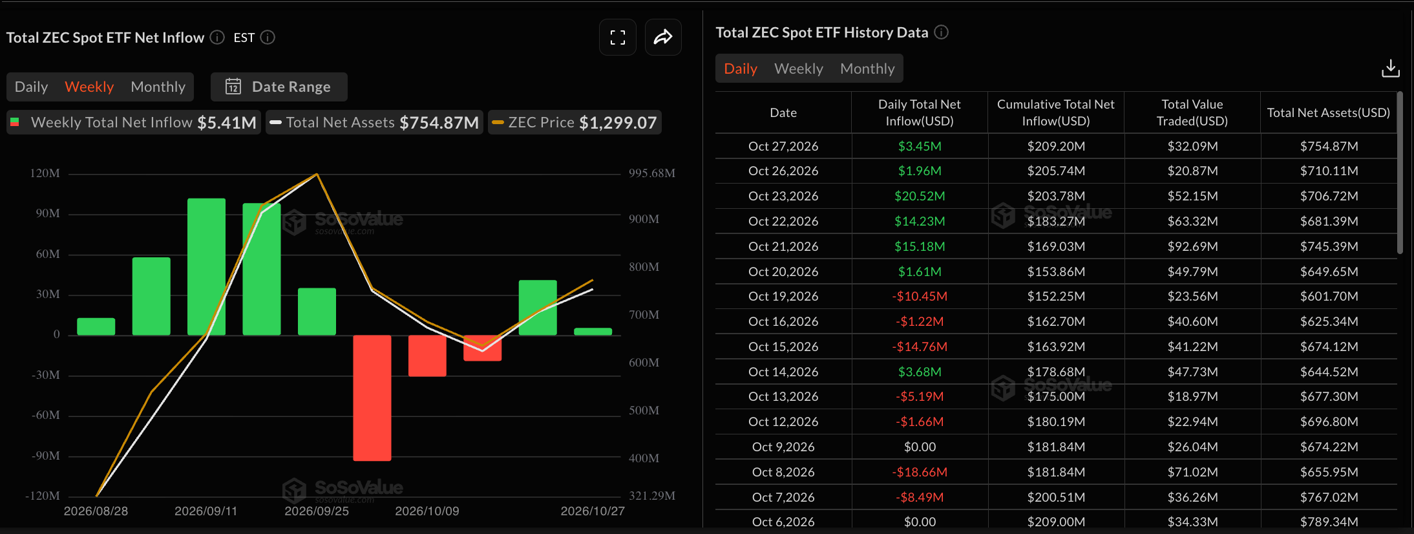Download the ETF history data
Image resolution: width=1414 pixels, height=534 pixels.
tap(1391, 69)
